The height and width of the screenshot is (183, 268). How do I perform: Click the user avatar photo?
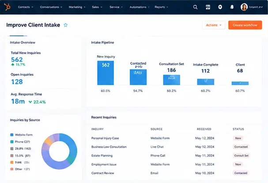[x=244, y=7]
